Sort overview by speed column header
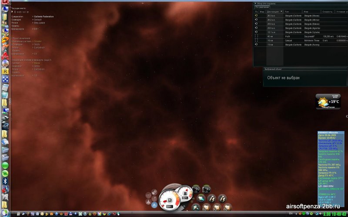Viewport: 348px width, 217px height. [x=328, y=12]
